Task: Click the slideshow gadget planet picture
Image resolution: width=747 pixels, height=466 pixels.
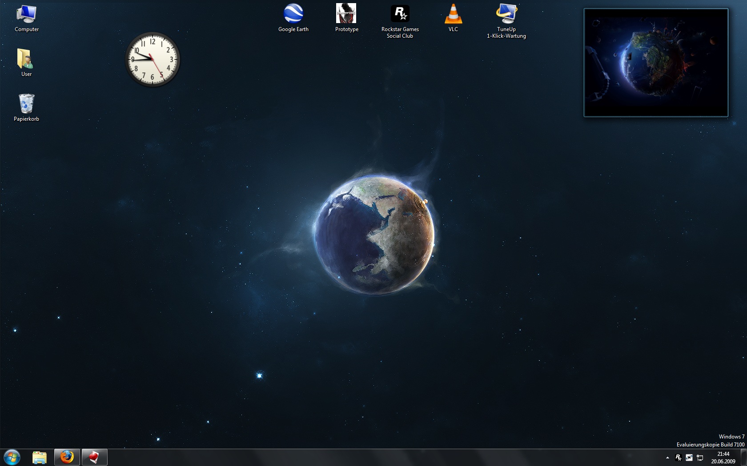Action: (x=655, y=63)
